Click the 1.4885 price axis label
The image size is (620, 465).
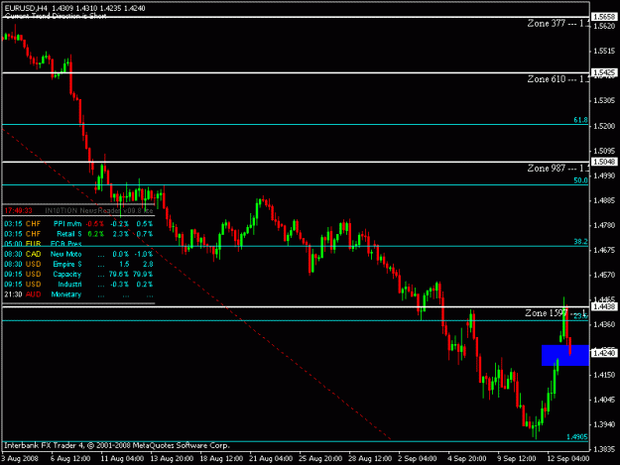605,200
